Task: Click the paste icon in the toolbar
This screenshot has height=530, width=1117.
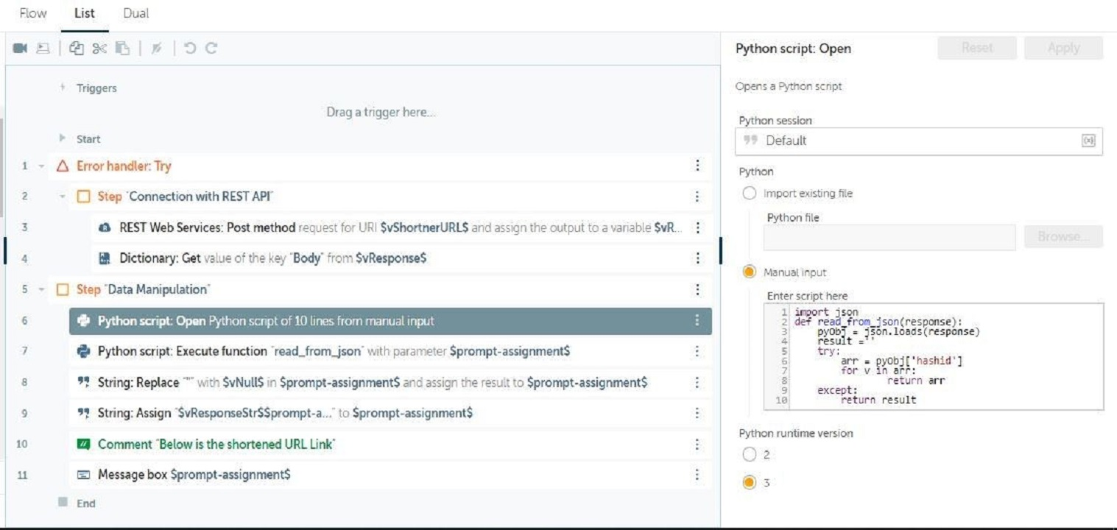Action: click(x=122, y=49)
